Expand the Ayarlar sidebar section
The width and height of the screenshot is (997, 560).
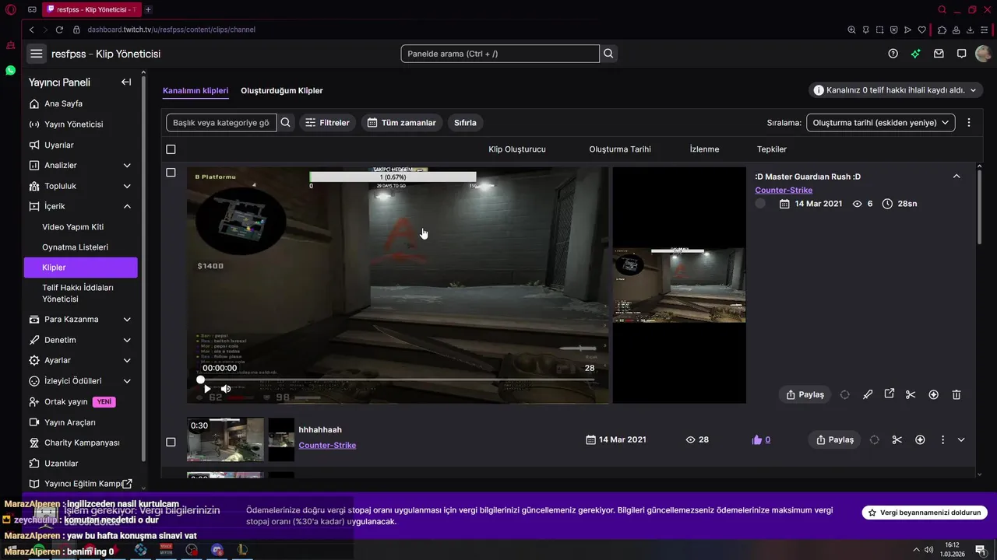(x=127, y=360)
